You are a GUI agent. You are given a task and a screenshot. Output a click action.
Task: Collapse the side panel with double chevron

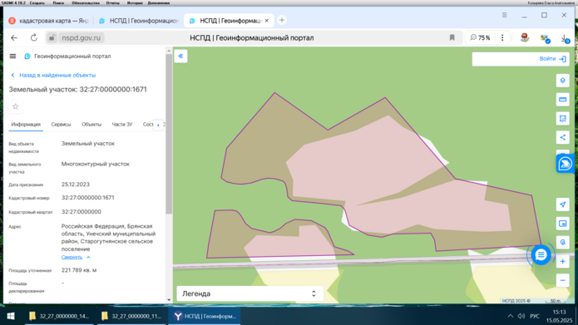(180, 56)
